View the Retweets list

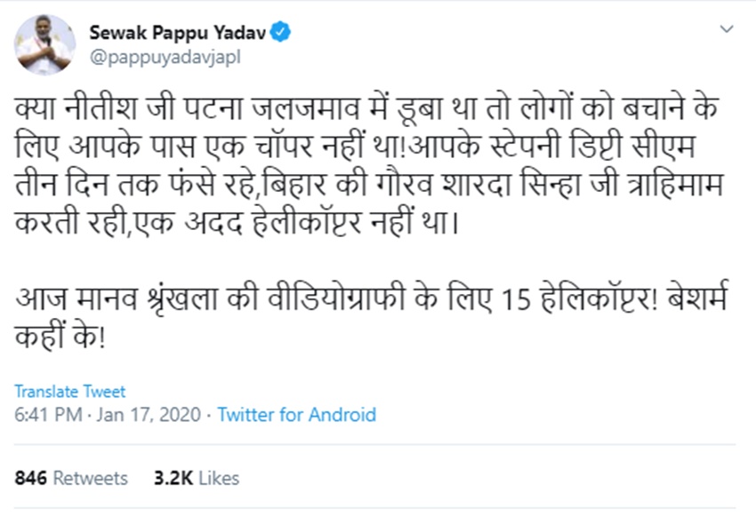click(x=90, y=478)
